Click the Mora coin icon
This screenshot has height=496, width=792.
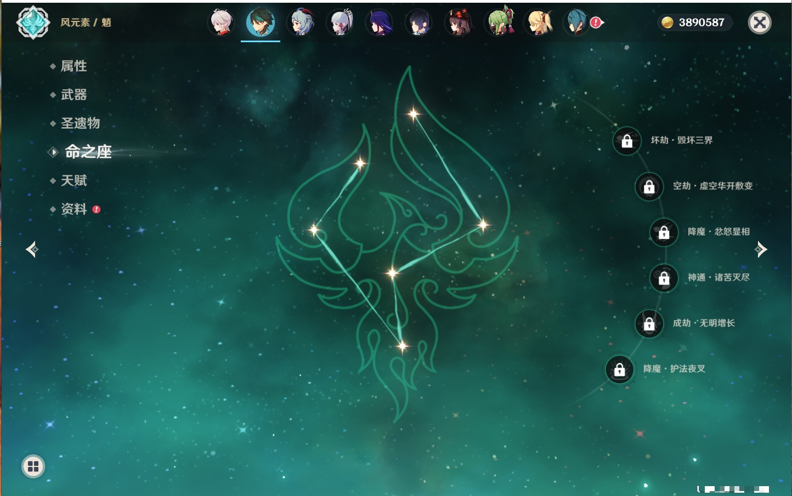click(x=667, y=22)
